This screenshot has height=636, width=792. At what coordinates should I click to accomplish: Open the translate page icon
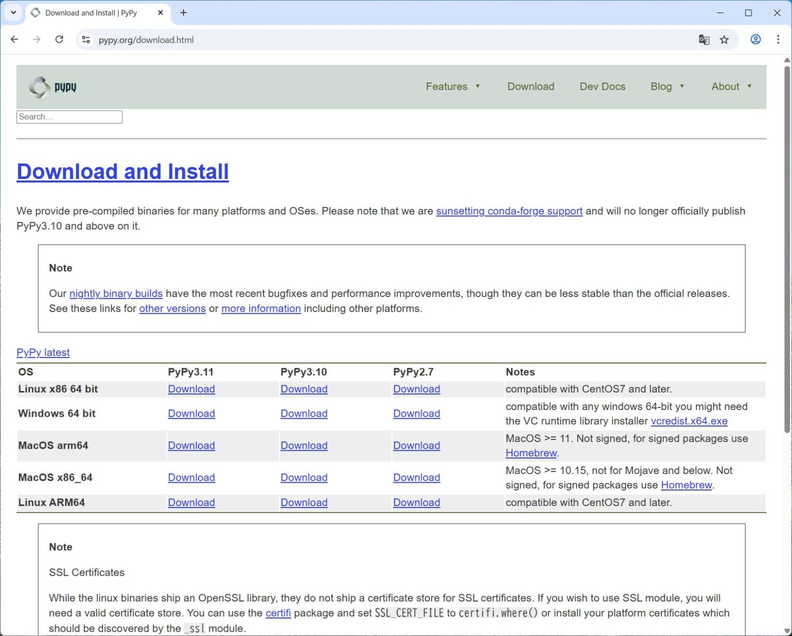click(x=704, y=40)
